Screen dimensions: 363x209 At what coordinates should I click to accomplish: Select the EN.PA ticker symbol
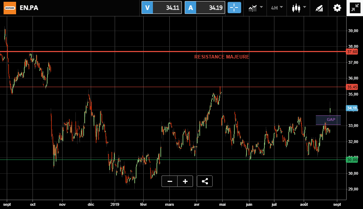(29, 8)
